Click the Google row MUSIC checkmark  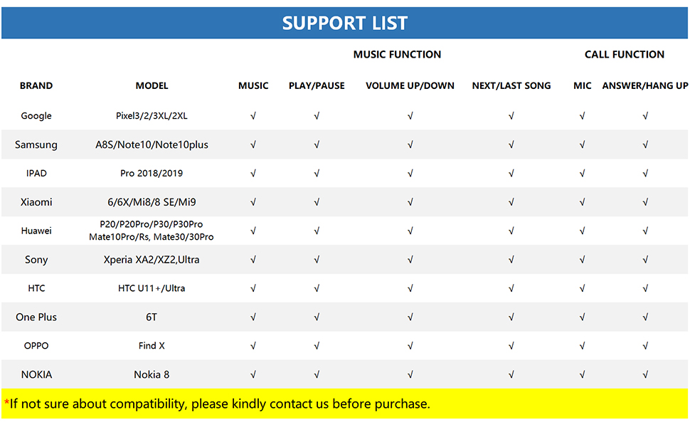click(253, 116)
